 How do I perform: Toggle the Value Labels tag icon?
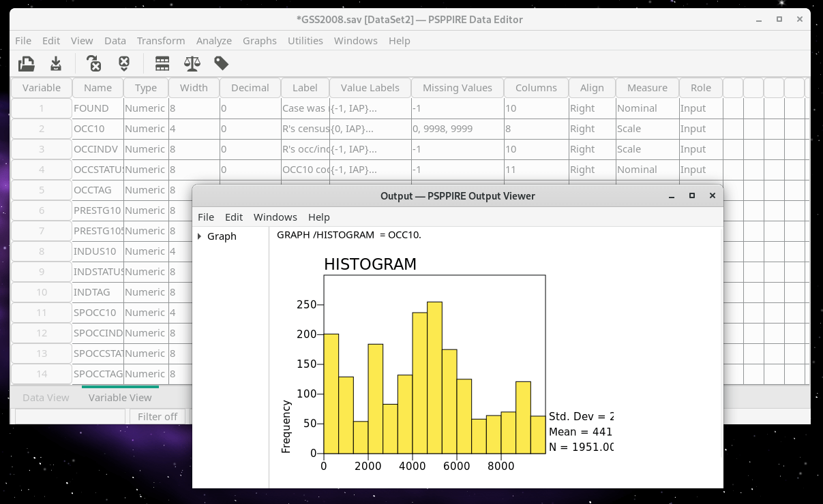221,64
